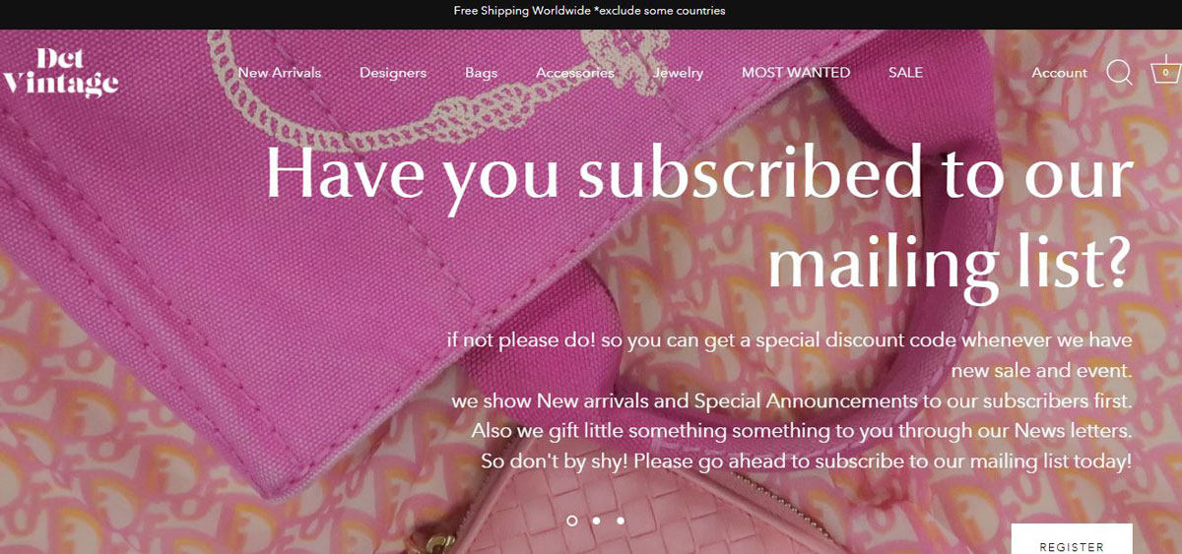Screen dimensions: 1182x554
Task: Expand the Accessories menu
Action: pyautogui.click(x=575, y=73)
